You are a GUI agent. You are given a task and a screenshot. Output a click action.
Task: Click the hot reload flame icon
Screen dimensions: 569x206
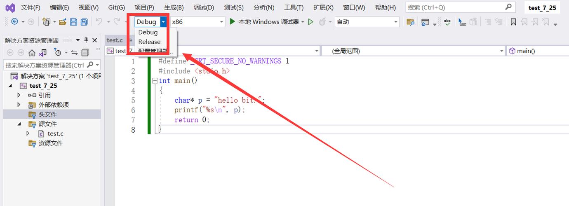pyautogui.click(x=322, y=22)
